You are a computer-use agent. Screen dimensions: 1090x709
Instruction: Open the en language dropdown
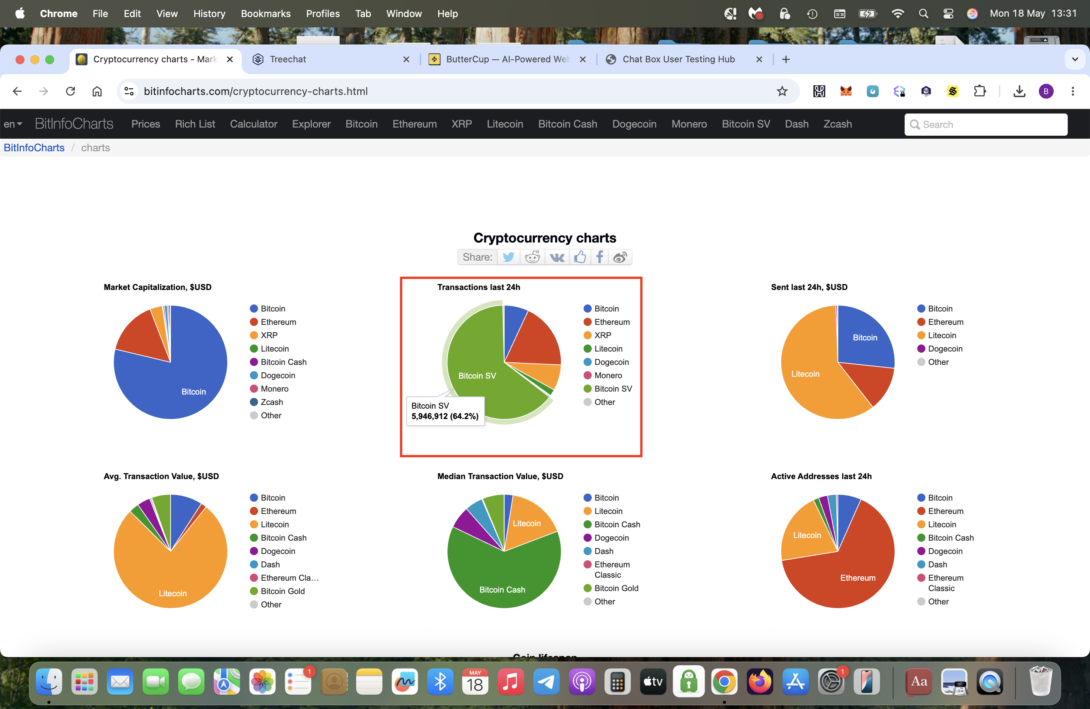click(12, 124)
